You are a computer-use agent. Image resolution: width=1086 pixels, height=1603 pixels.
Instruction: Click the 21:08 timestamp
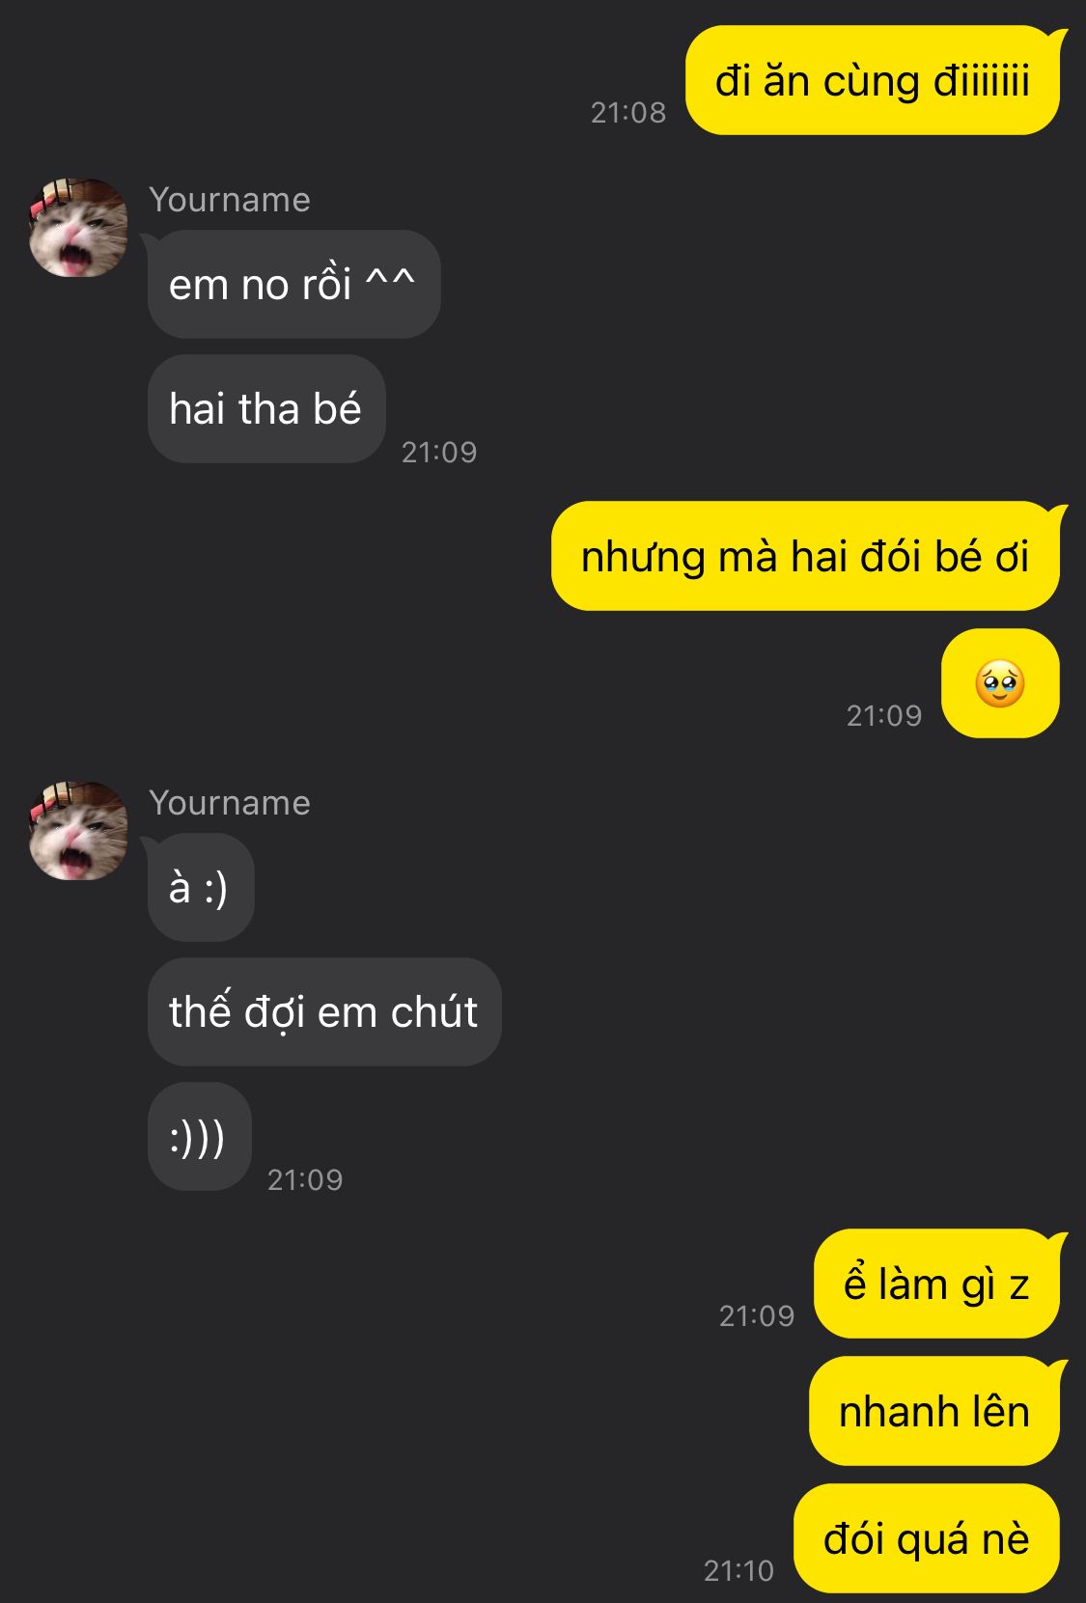tap(628, 113)
